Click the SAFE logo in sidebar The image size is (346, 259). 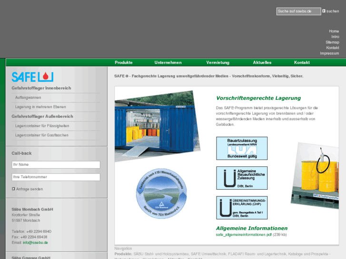tap(32, 77)
